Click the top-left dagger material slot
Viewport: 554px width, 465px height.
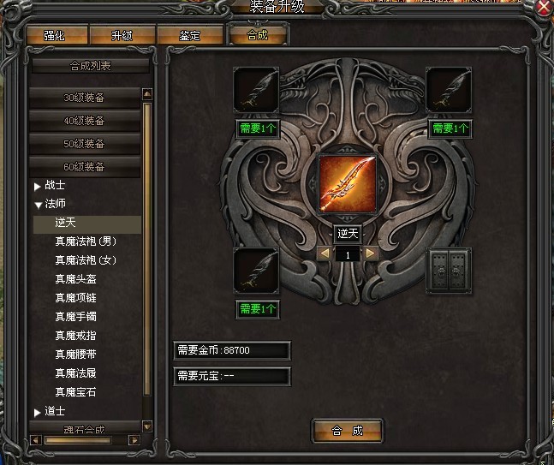(256, 90)
